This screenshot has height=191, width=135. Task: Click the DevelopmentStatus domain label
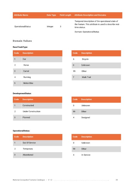[x=22, y=93]
